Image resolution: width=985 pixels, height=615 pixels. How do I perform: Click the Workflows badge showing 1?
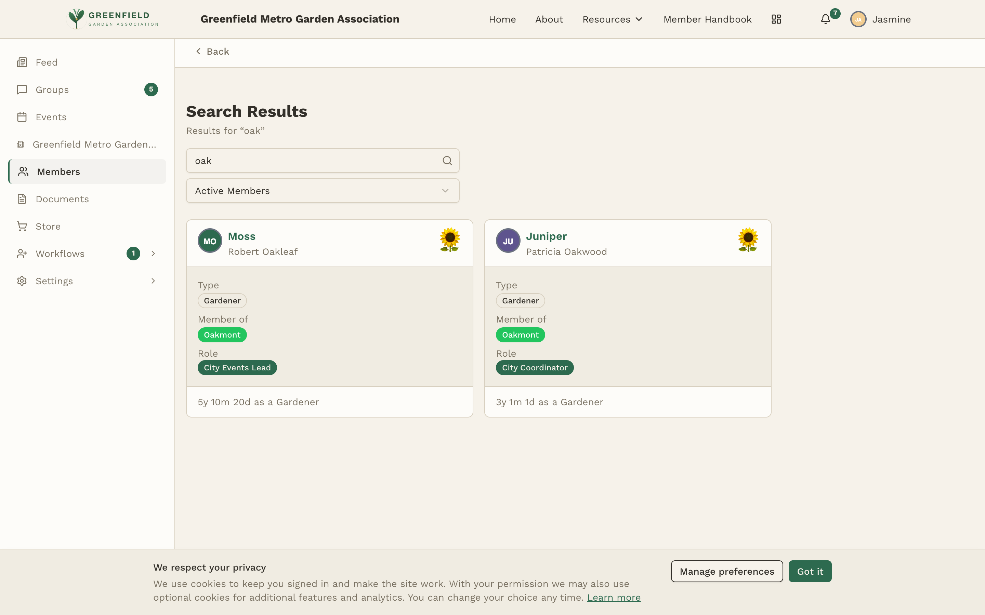click(133, 254)
